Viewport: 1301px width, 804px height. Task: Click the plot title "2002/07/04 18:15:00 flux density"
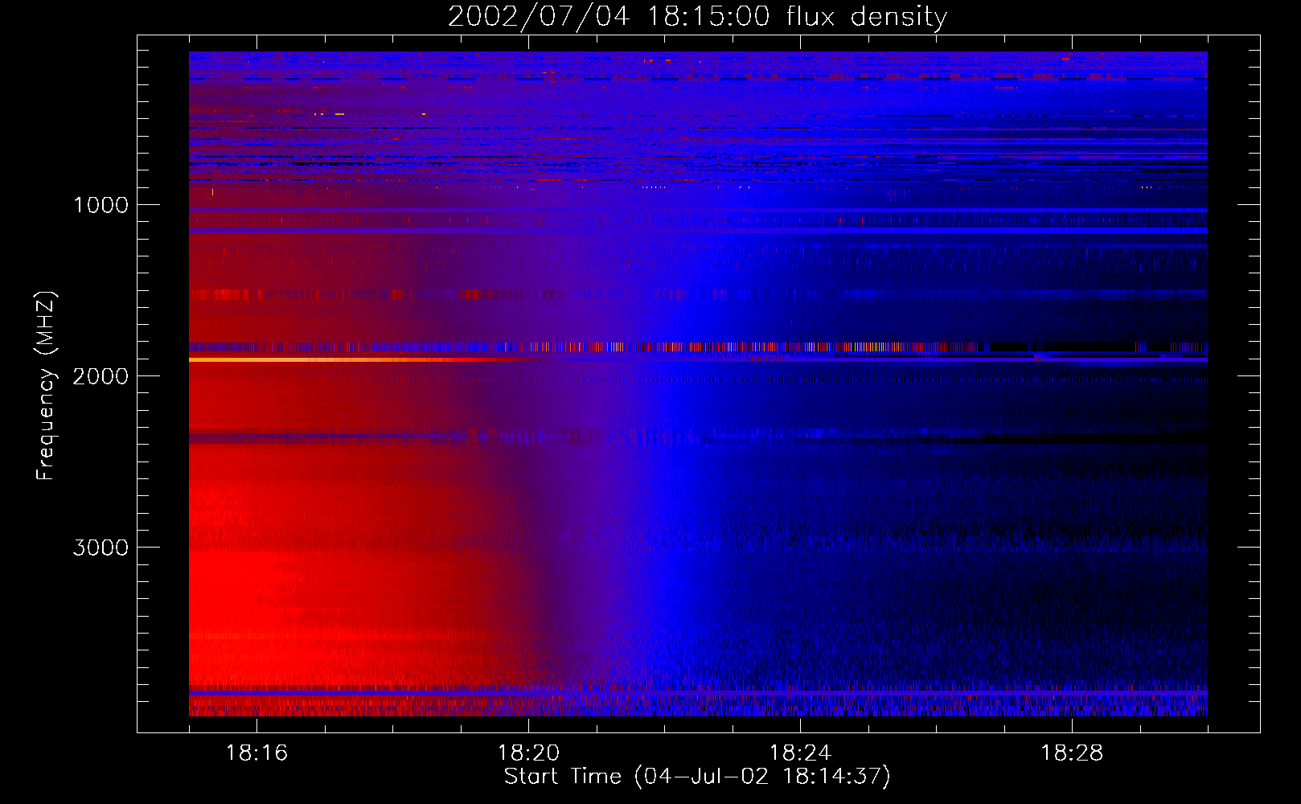pyautogui.click(x=697, y=17)
